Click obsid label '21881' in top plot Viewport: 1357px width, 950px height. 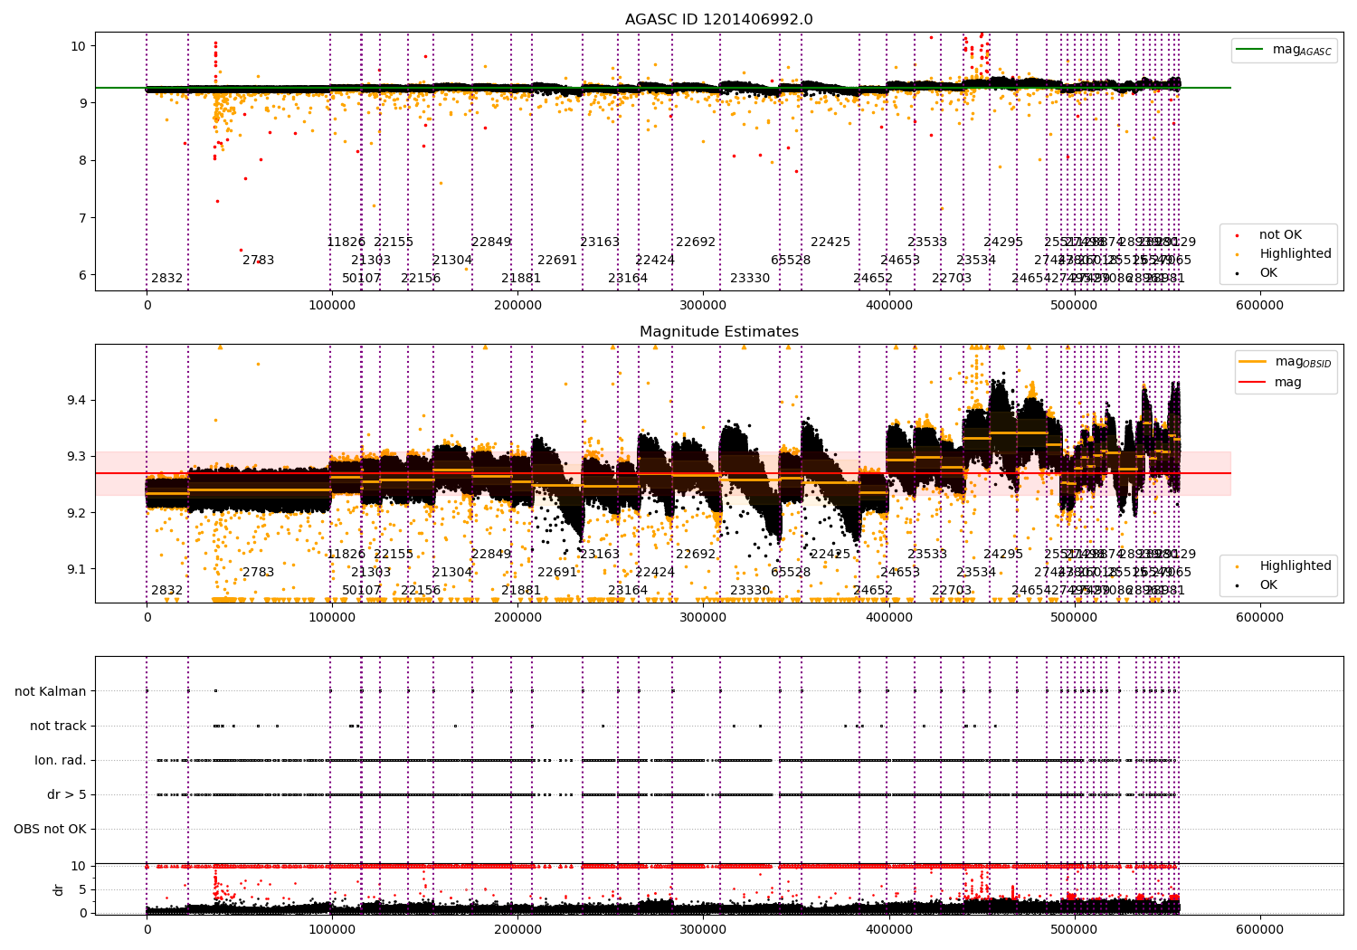pos(521,279)
